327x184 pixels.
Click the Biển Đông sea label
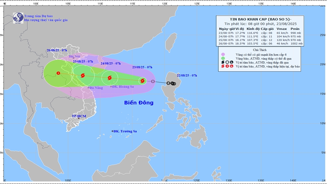click(x=139, y=103)
